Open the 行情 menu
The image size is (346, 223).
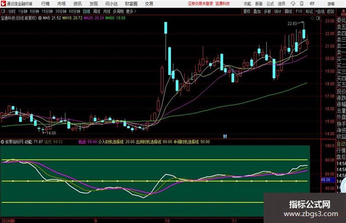[45, 4]
